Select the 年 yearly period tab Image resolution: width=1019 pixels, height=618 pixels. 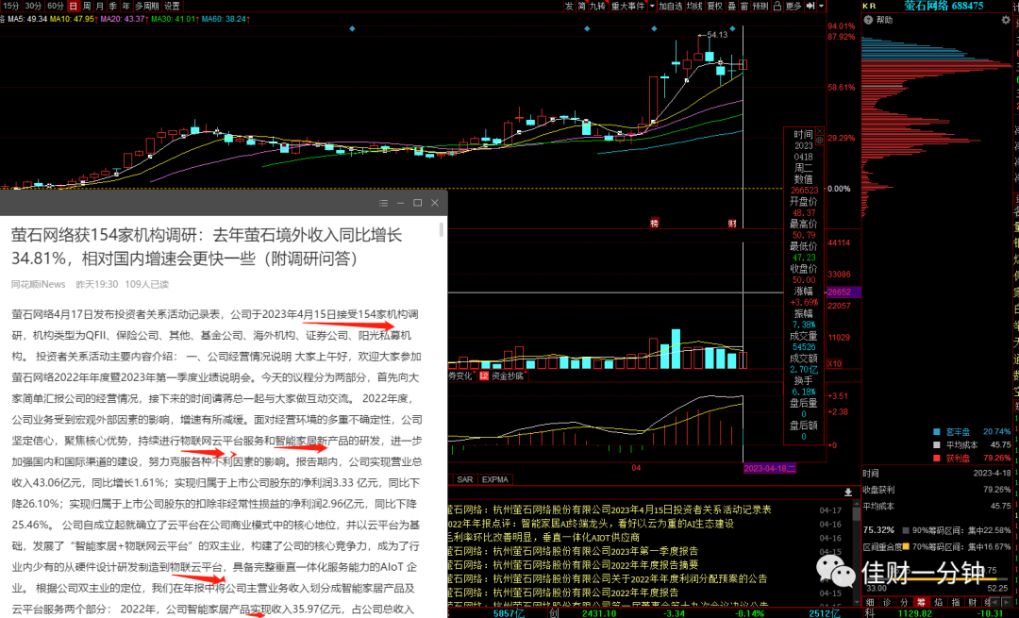click(126, 6)
